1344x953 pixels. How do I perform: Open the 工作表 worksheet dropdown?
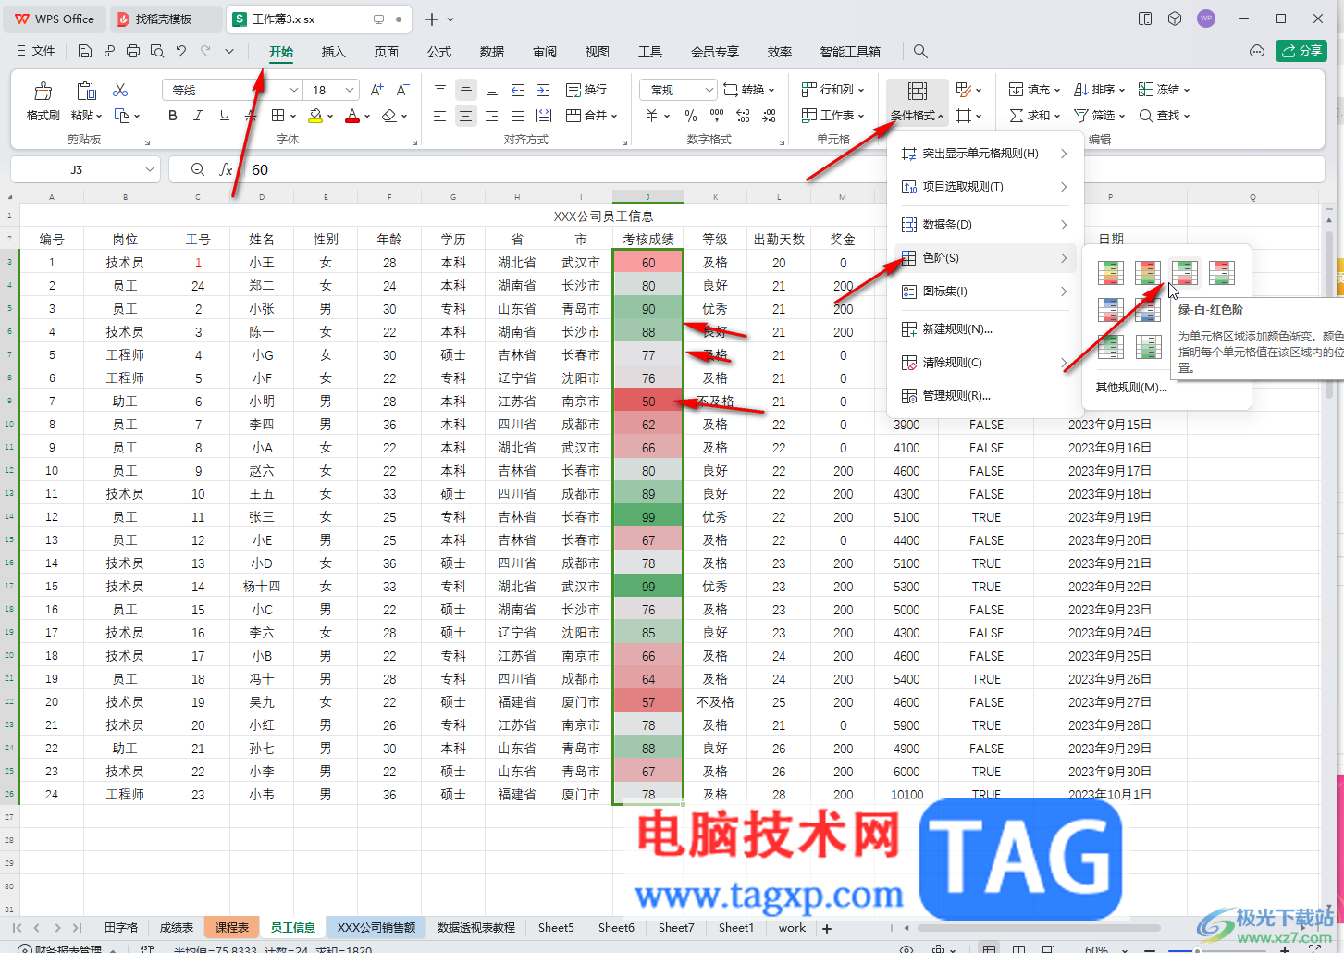pos(832,116)
